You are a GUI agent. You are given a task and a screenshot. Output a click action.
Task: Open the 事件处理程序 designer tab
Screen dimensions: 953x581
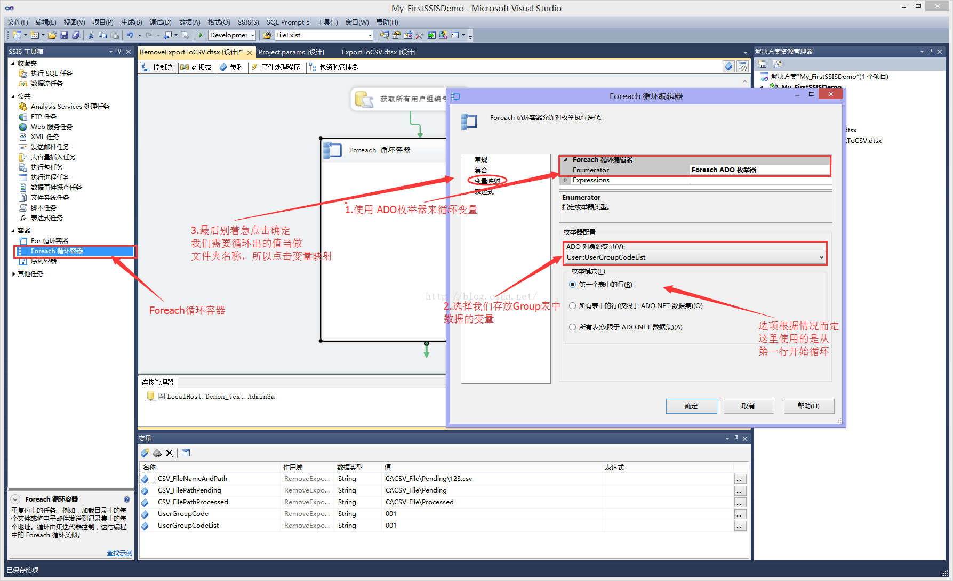[x=276, y=67]
